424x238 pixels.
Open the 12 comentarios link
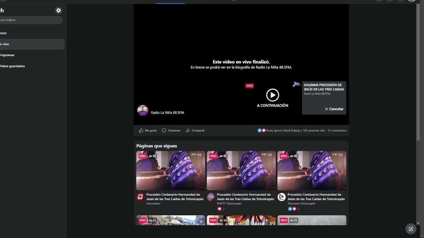(x=337, y=131)
